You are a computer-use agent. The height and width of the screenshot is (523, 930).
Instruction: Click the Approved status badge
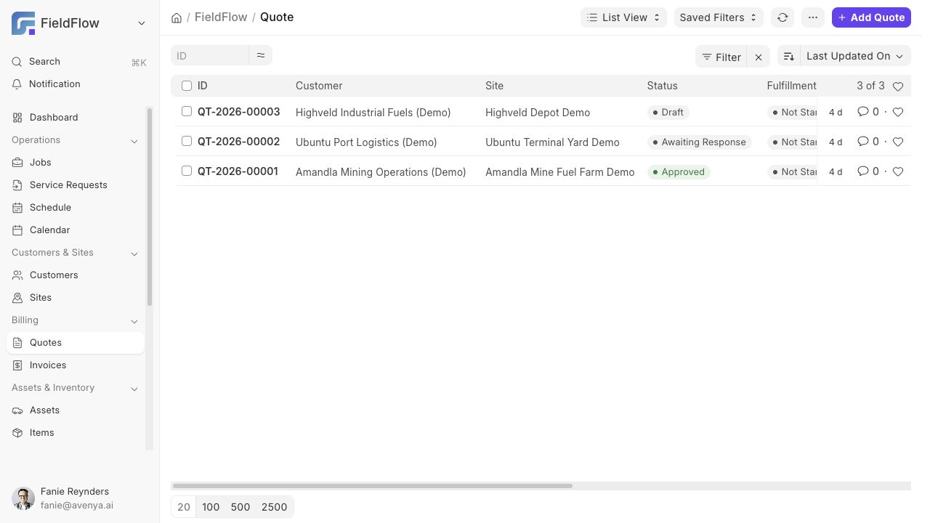(679, 172)
